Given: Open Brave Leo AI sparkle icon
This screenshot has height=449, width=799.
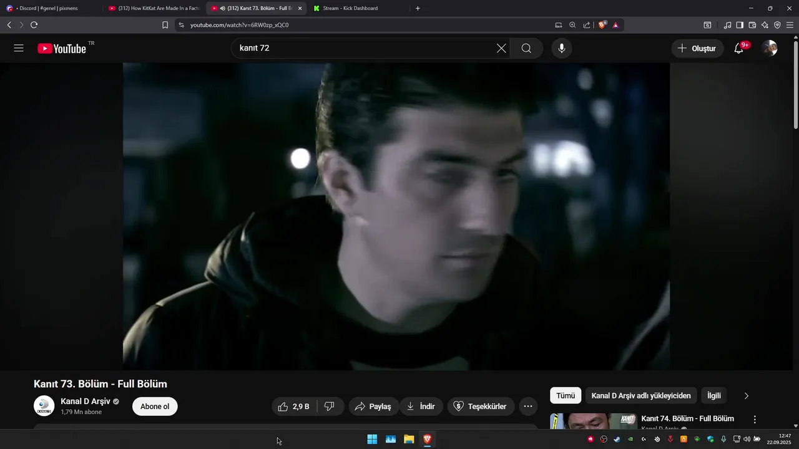Looking at the screenshot, I should point(765,25).
